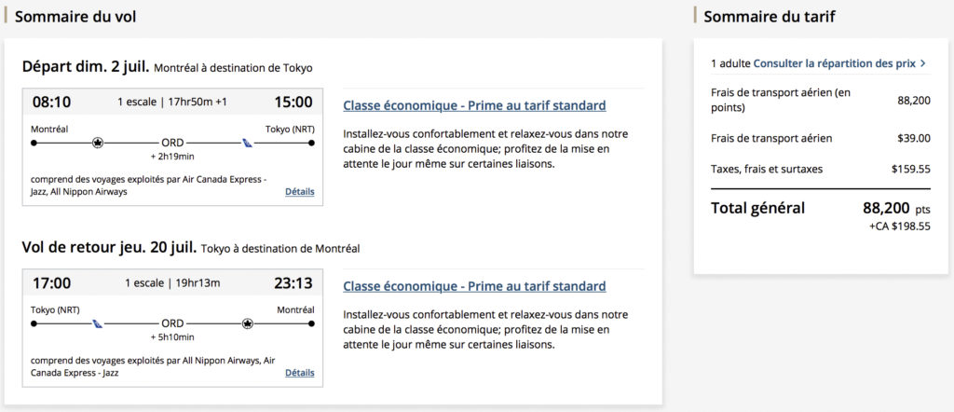Click Consulter la répartition des prix
The width and height of the screenshot is (954, 412).
(833, 63)
